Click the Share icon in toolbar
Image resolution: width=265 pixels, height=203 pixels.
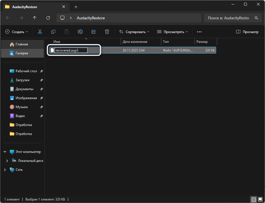94,32
